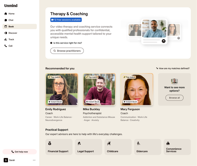Open the three-dot menu beside Sarah
Screen dimensions: 197x166
coord(34,160)
